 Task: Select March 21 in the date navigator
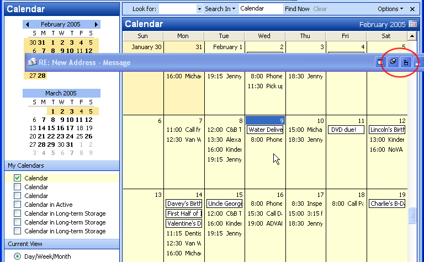[41, 136]
